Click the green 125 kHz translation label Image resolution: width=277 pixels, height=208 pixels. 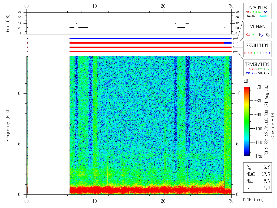263,69
